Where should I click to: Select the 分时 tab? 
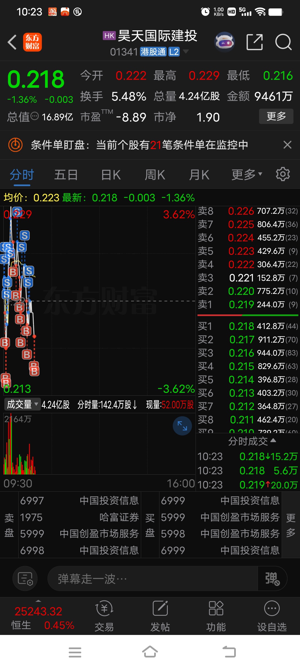tap(22, 175)
